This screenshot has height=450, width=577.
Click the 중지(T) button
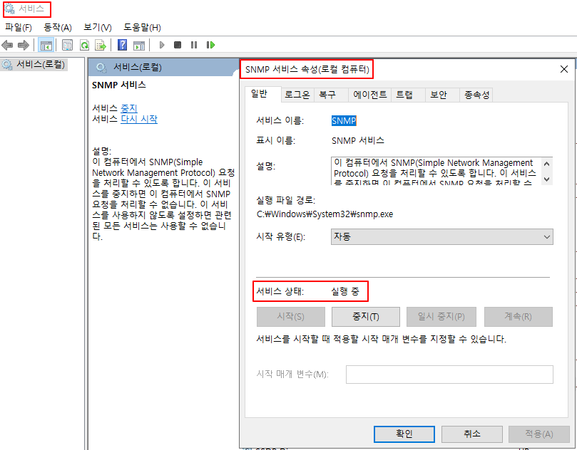(x=366, y=317)
